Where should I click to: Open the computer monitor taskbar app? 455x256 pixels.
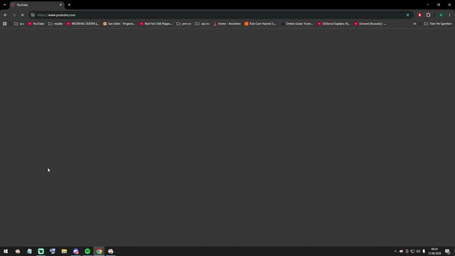pyautogui.click(x=53, y=251)
